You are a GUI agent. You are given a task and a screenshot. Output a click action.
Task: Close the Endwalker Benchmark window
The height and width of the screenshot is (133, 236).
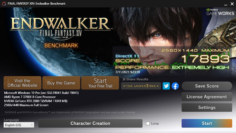[x=232, y=4]
